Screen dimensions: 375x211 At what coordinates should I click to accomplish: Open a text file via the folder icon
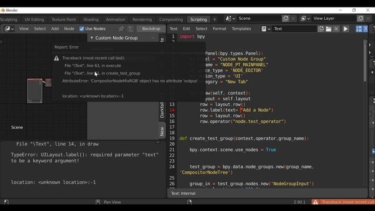click(328, 29)
